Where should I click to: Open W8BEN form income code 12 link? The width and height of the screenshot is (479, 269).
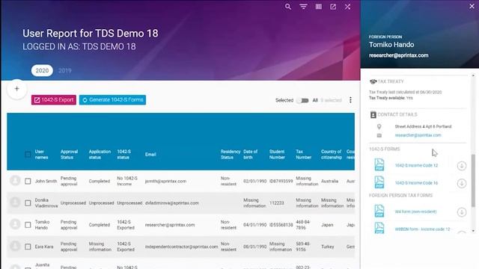point(422,229)
